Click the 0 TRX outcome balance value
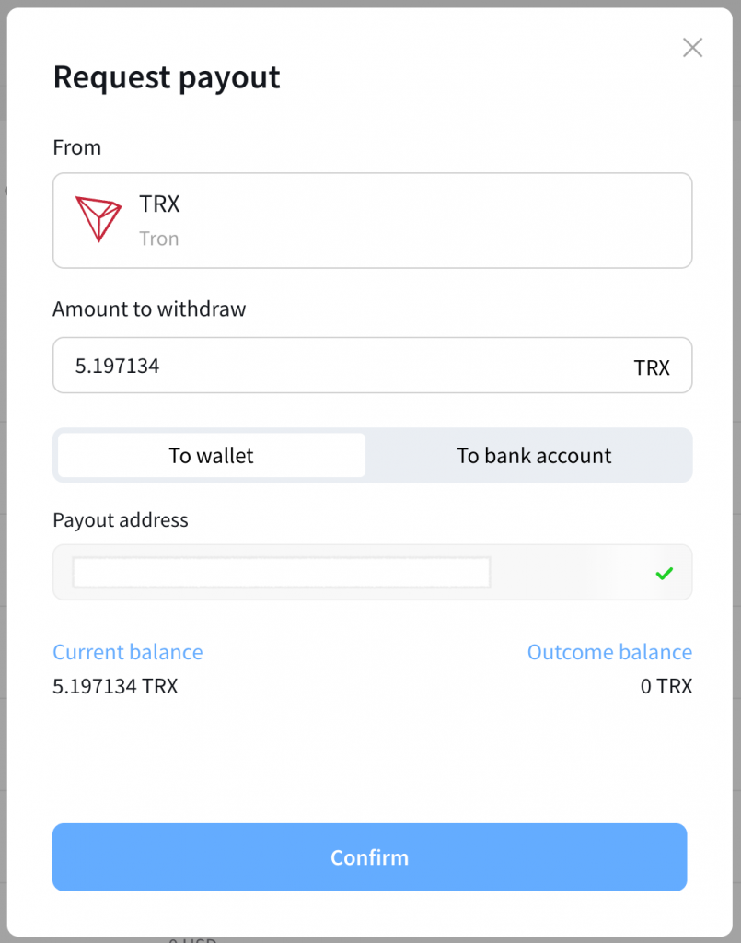 pyautogui.click(x=666, y=687)
